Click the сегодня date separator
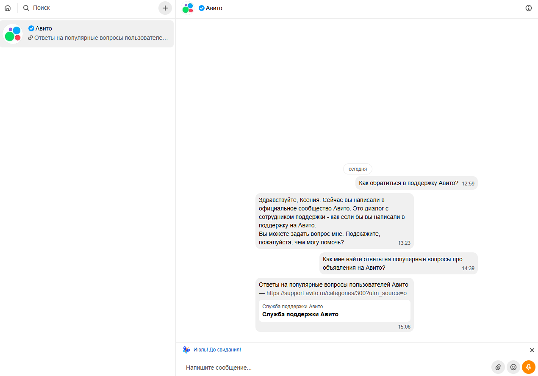Screen dimensions: 538x376 pos(358,169)
